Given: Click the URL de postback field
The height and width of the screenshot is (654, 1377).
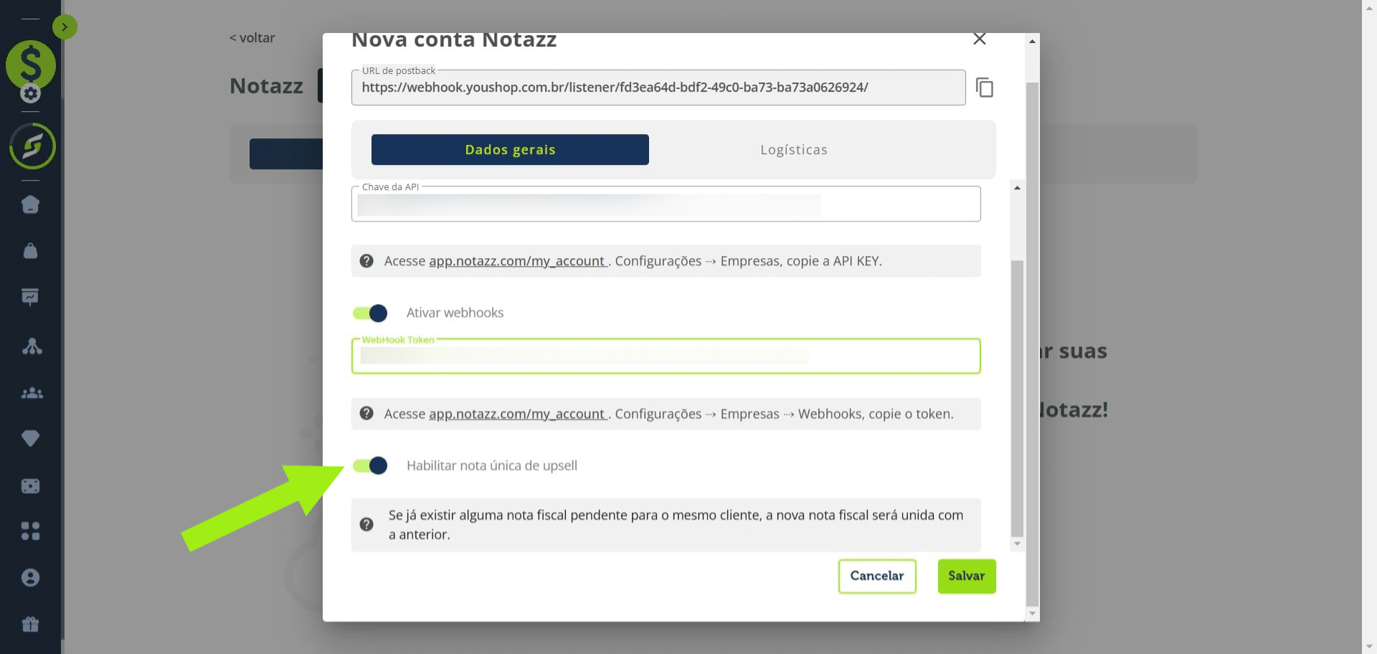Looking at the screenshot, I should pos(658,87).
